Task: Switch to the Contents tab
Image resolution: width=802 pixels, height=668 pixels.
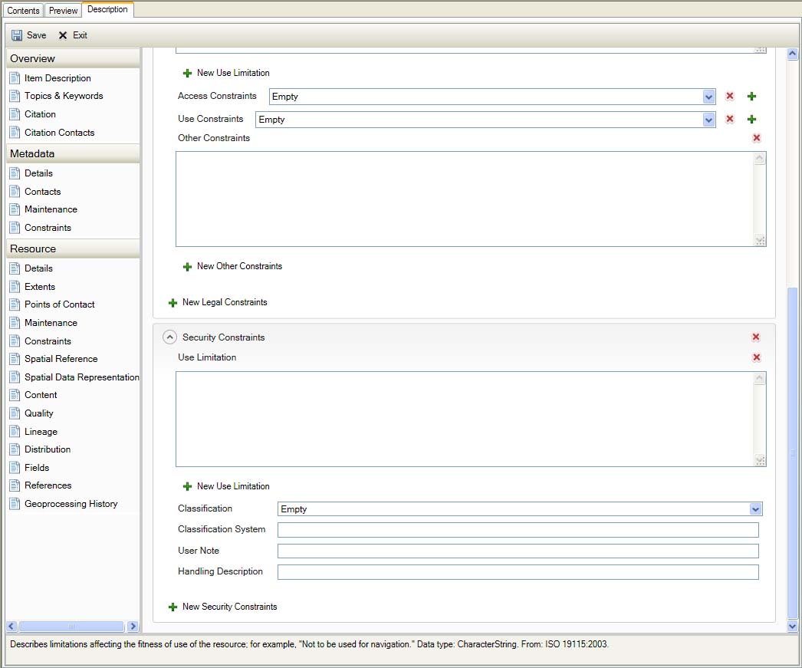Action: point(23,11)
